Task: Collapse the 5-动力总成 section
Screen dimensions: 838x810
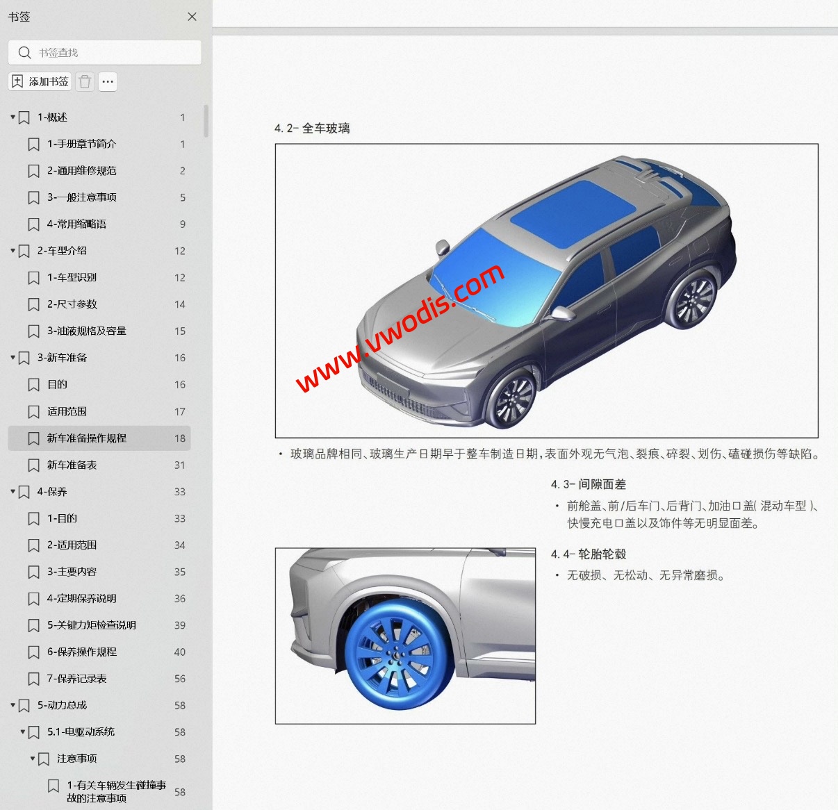Action: 12,705
